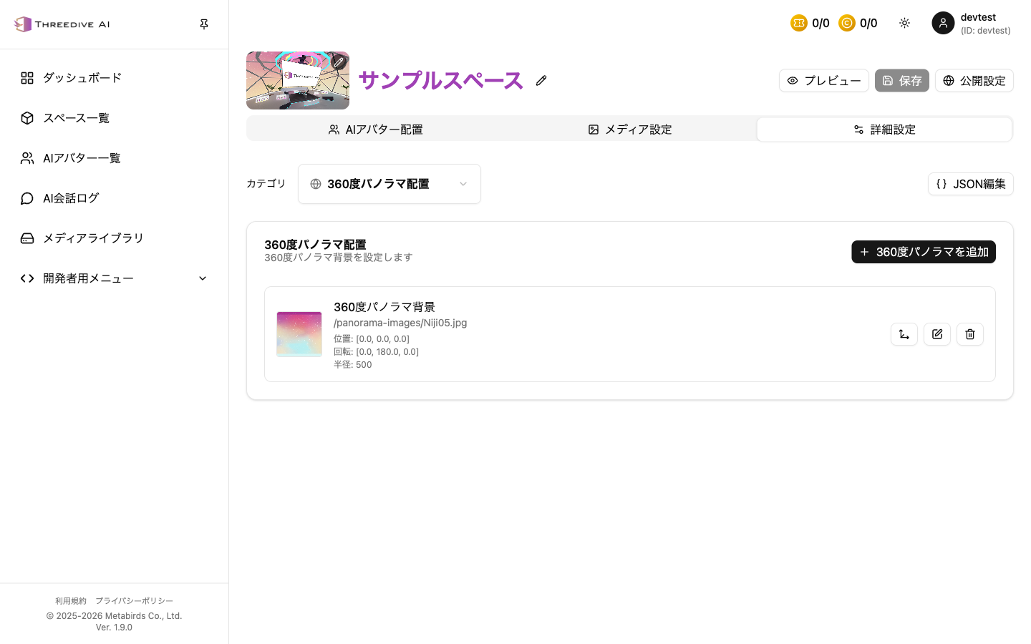The image size is (1031, 644).
Task: Switch to the AIアバター配置 tab
Action: 376,130
